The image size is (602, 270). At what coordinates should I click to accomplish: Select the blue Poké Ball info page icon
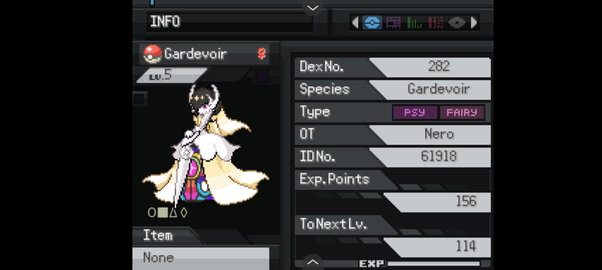point(372,23)
